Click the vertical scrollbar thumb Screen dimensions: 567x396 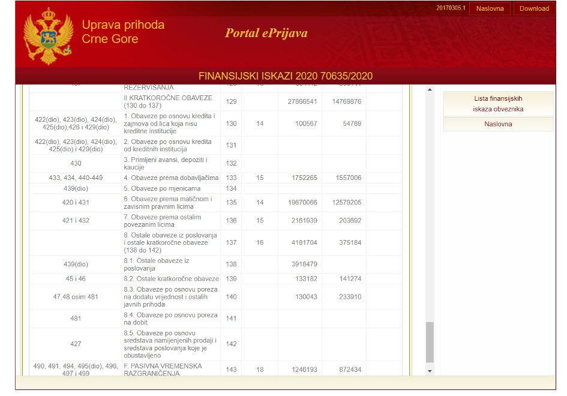click(x=430, y=342)
